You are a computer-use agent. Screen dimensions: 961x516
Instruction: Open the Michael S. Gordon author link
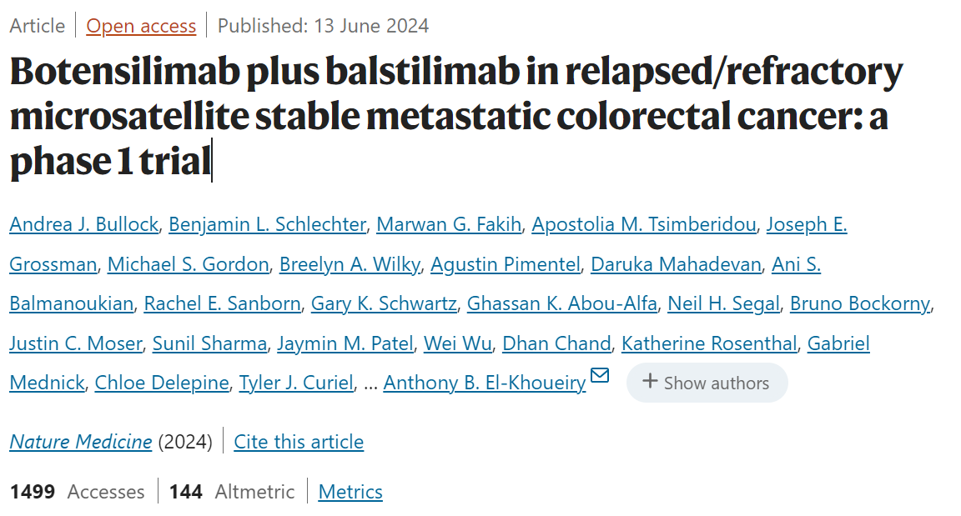[189, 264]
